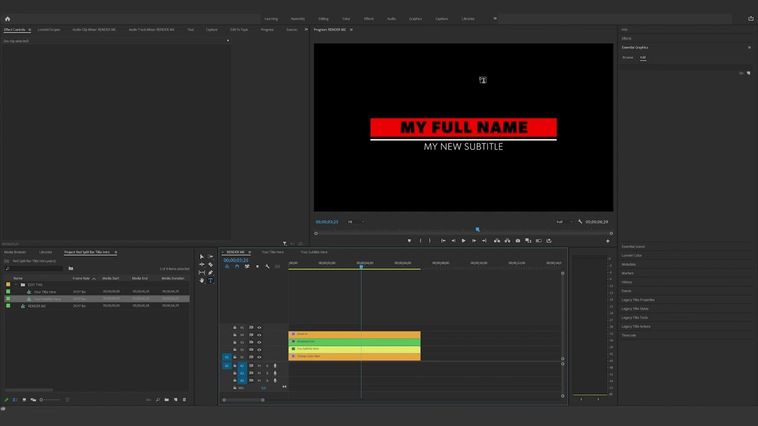Select the Pen tool

210,273
